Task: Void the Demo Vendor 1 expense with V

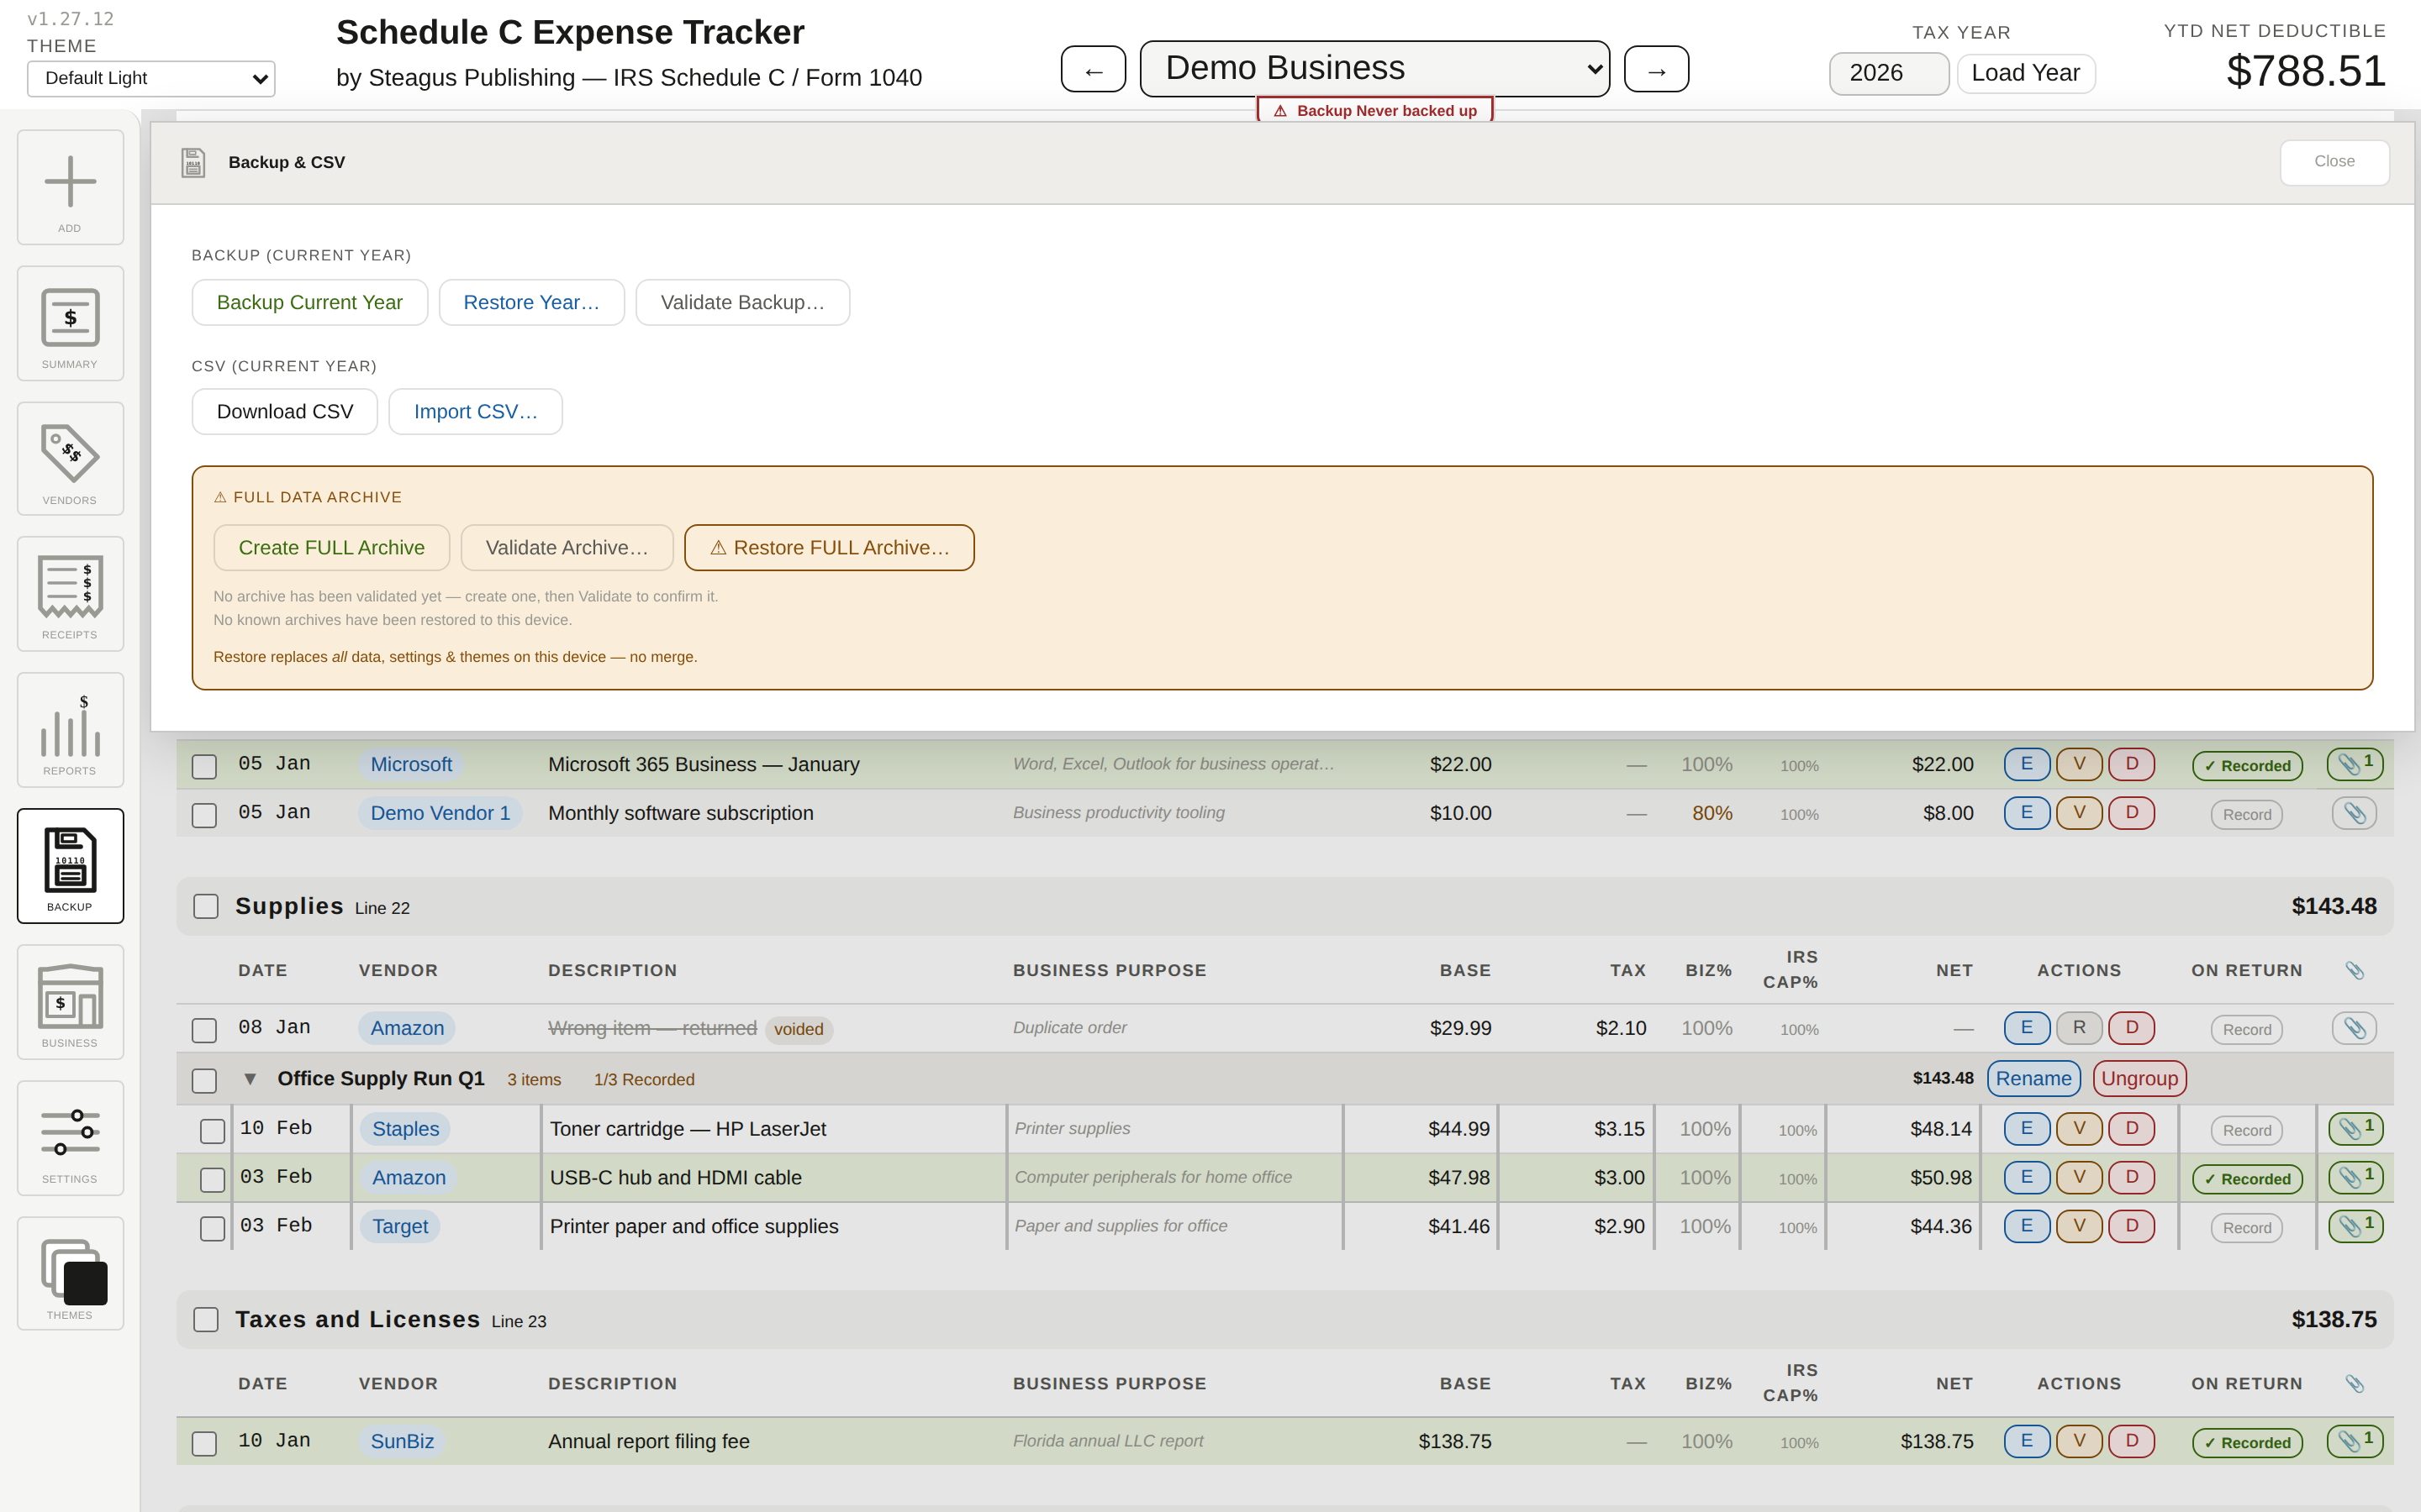Action: click(x=2079, y=813)
